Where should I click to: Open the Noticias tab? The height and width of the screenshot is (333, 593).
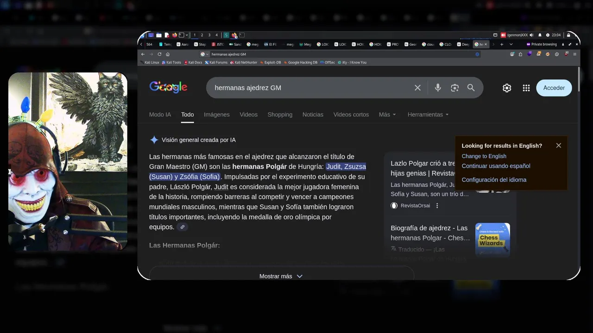coord(313,115)
